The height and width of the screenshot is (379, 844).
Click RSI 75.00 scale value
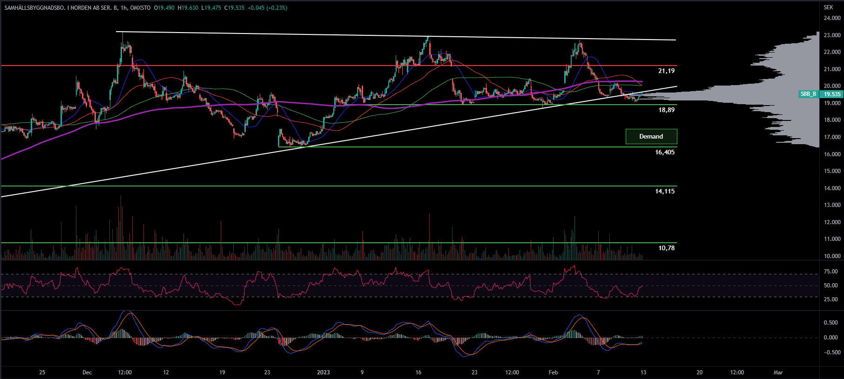coord(830,272)
